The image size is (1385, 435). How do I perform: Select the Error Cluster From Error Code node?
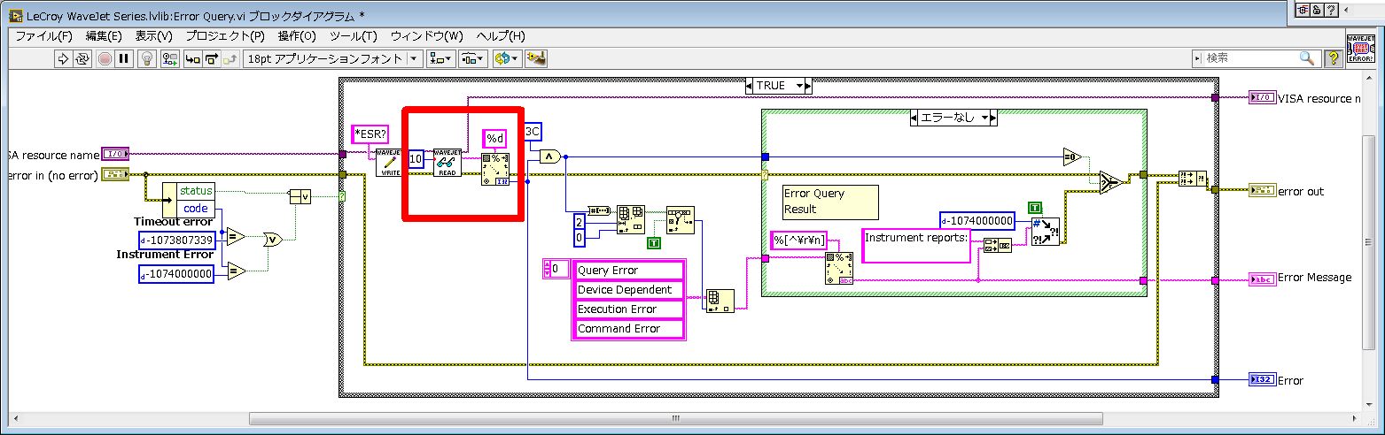1046,232
